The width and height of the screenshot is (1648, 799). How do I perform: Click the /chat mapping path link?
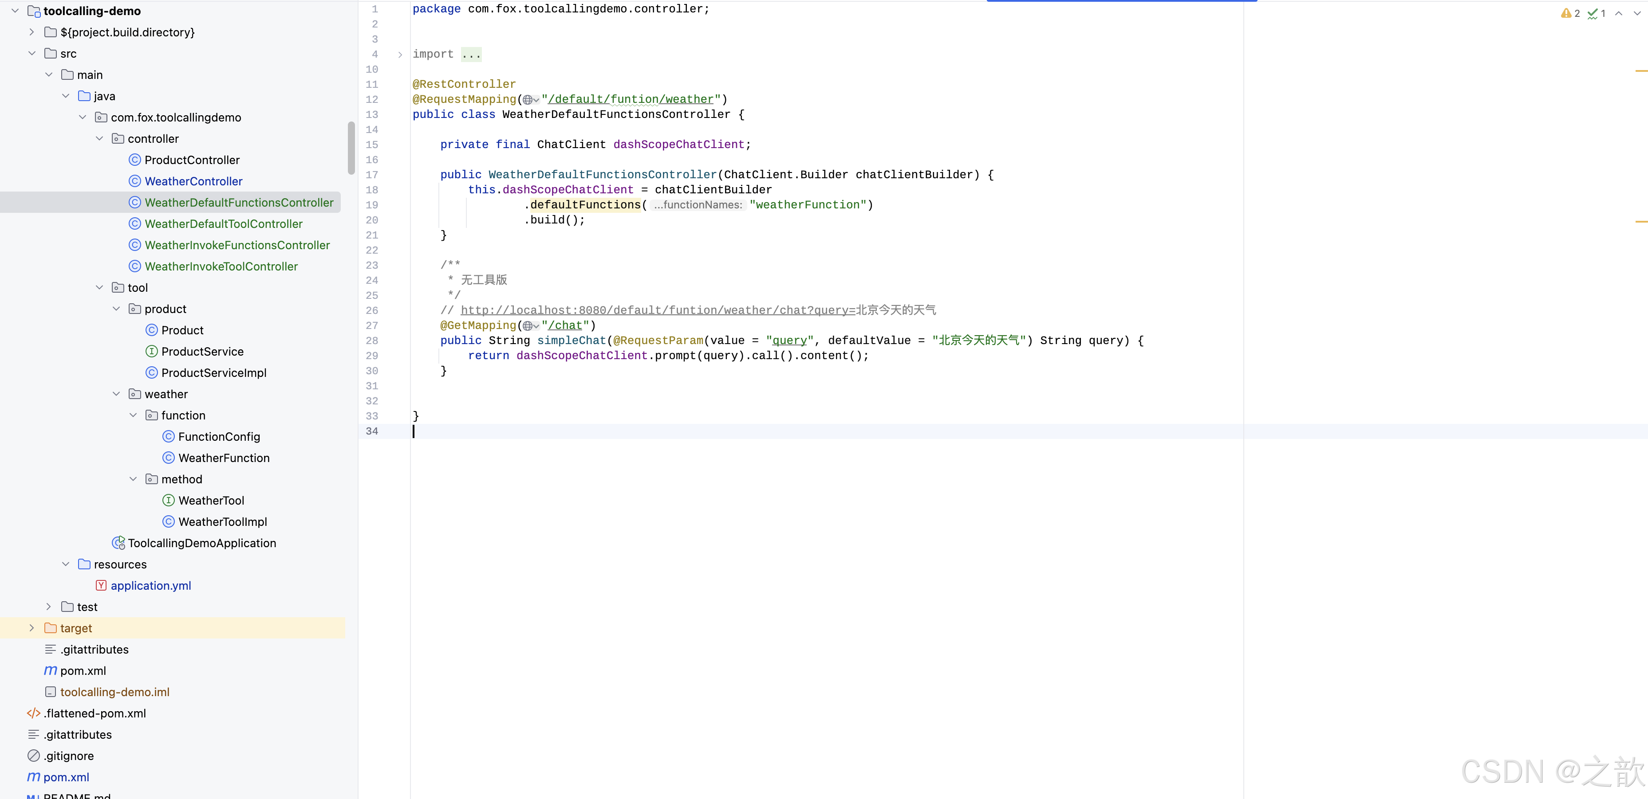point(565,326)
